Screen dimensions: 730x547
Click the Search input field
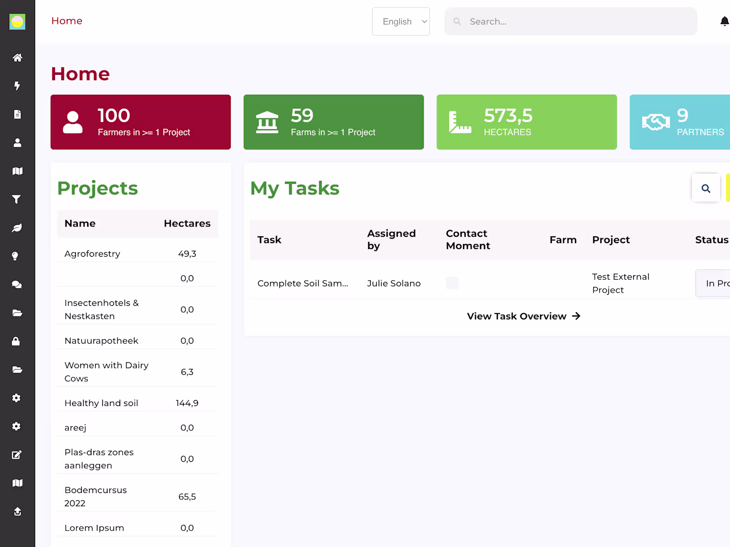(x=574, y=21)
